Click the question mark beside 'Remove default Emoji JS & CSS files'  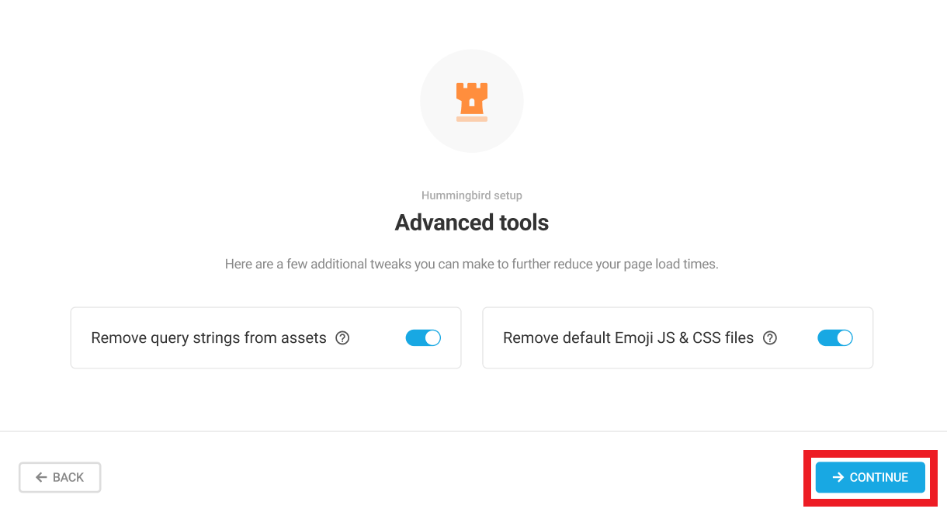tap(769, 337)
